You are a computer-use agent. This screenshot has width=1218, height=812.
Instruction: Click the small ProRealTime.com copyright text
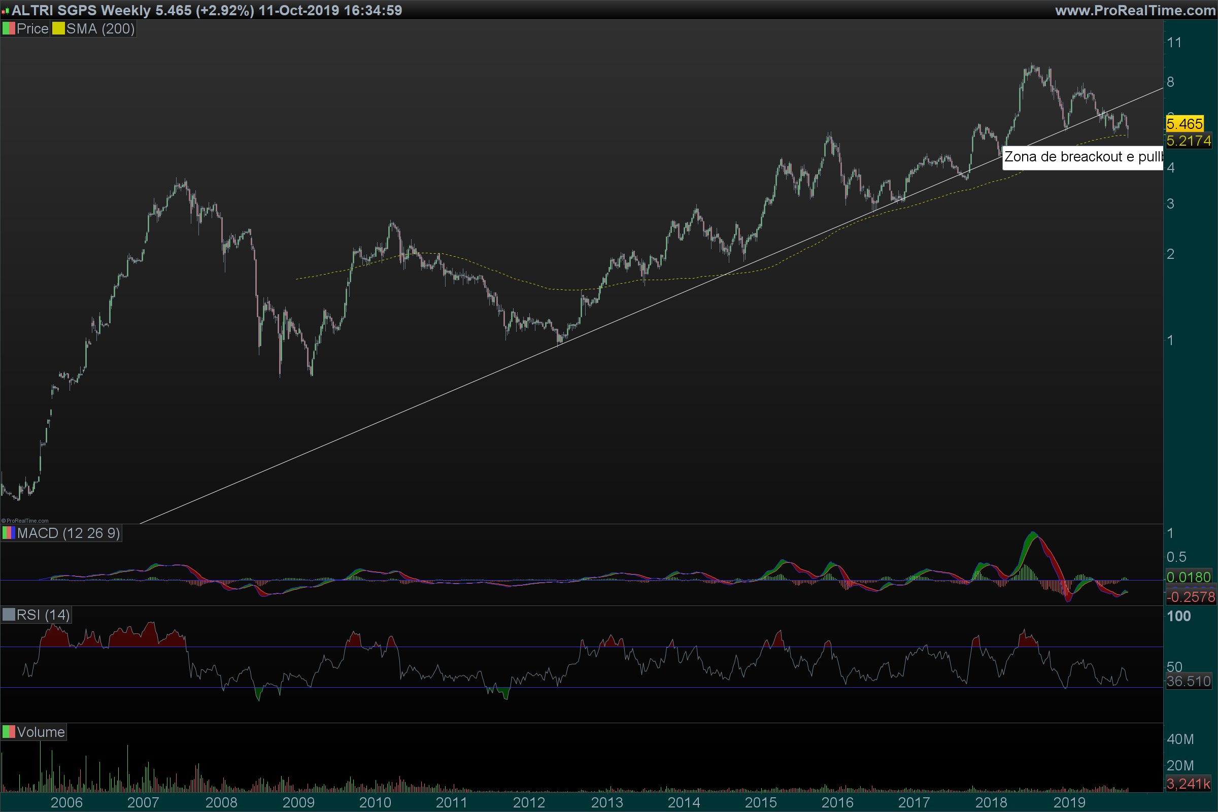(x=25, y=521)
